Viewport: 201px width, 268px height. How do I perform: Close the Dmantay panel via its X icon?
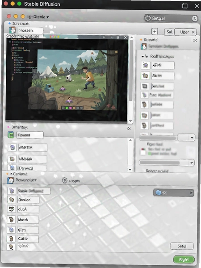pos(129,129)
